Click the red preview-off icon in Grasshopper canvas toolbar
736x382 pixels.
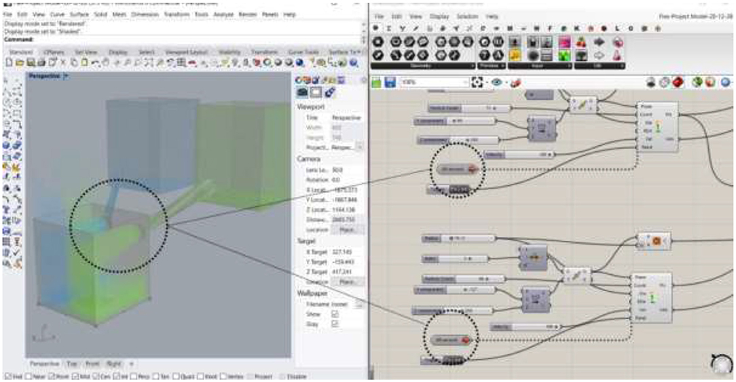pyautogui.click(x=678, y=83)
